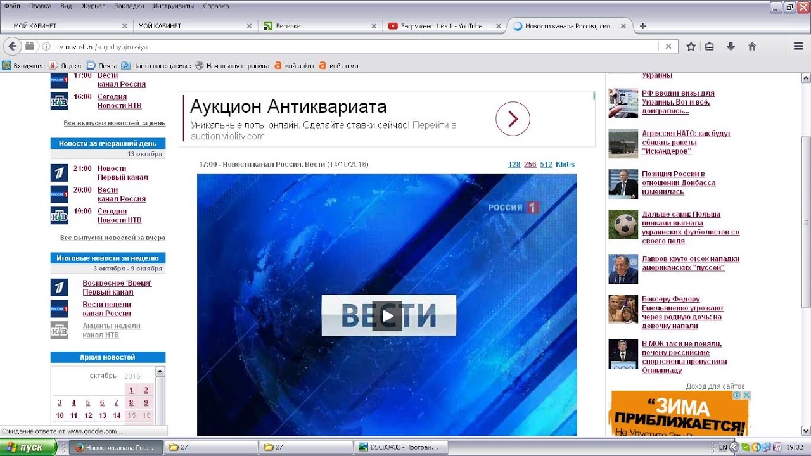
Task: Select October 7 in the archive calendar
Action: [x=117, y=402]
